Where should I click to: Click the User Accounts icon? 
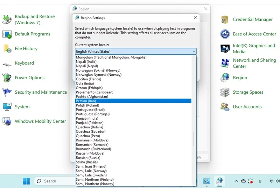tap(225, 107)
